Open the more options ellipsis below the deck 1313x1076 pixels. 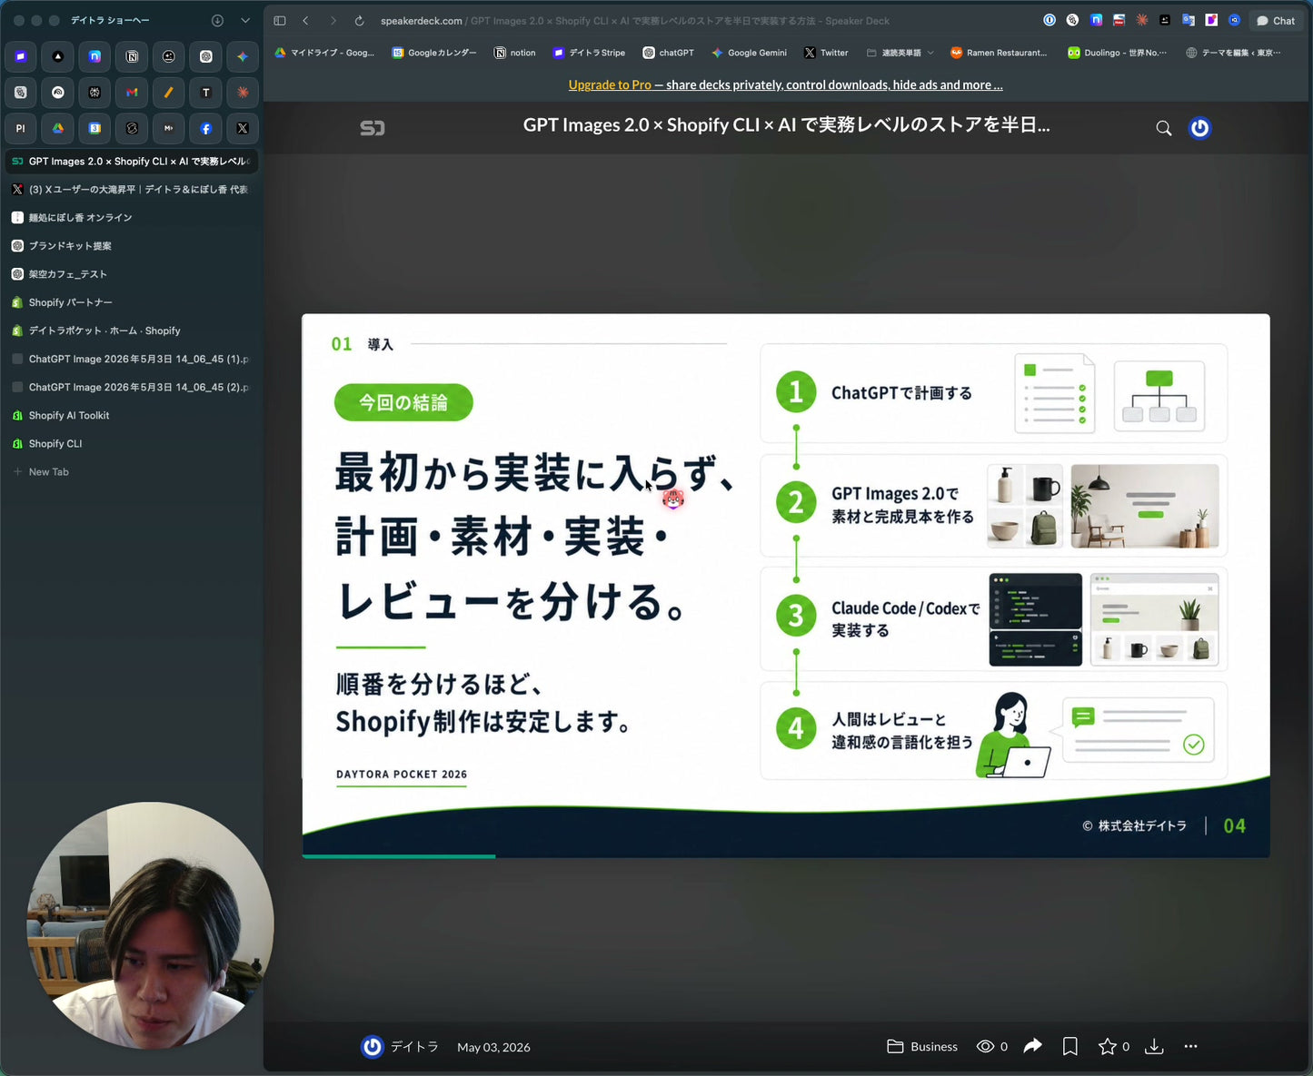point(1190,1046)
